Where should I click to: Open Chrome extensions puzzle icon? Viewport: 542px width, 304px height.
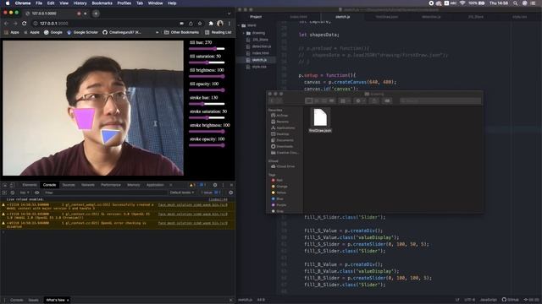pos(211,24)
